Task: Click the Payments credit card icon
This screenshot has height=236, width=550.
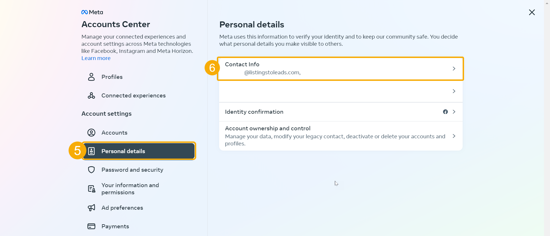Action: pos(91,226)
